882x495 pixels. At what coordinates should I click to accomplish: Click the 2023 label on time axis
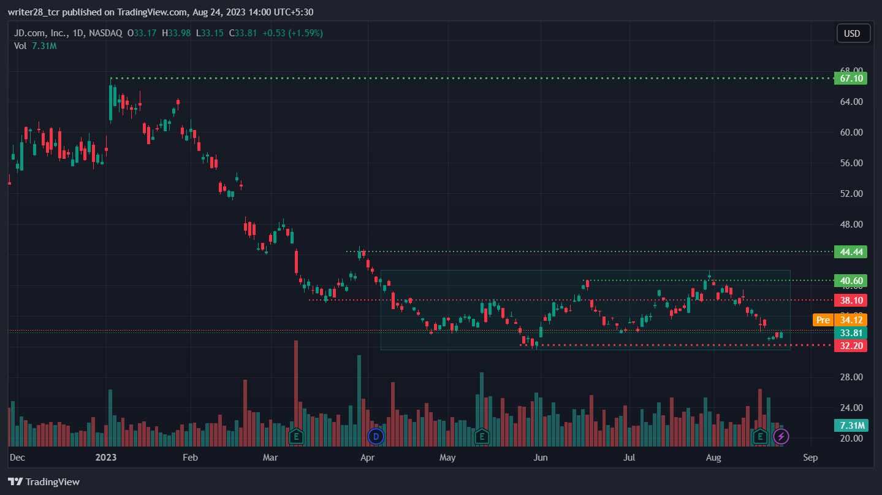point(106,458)
